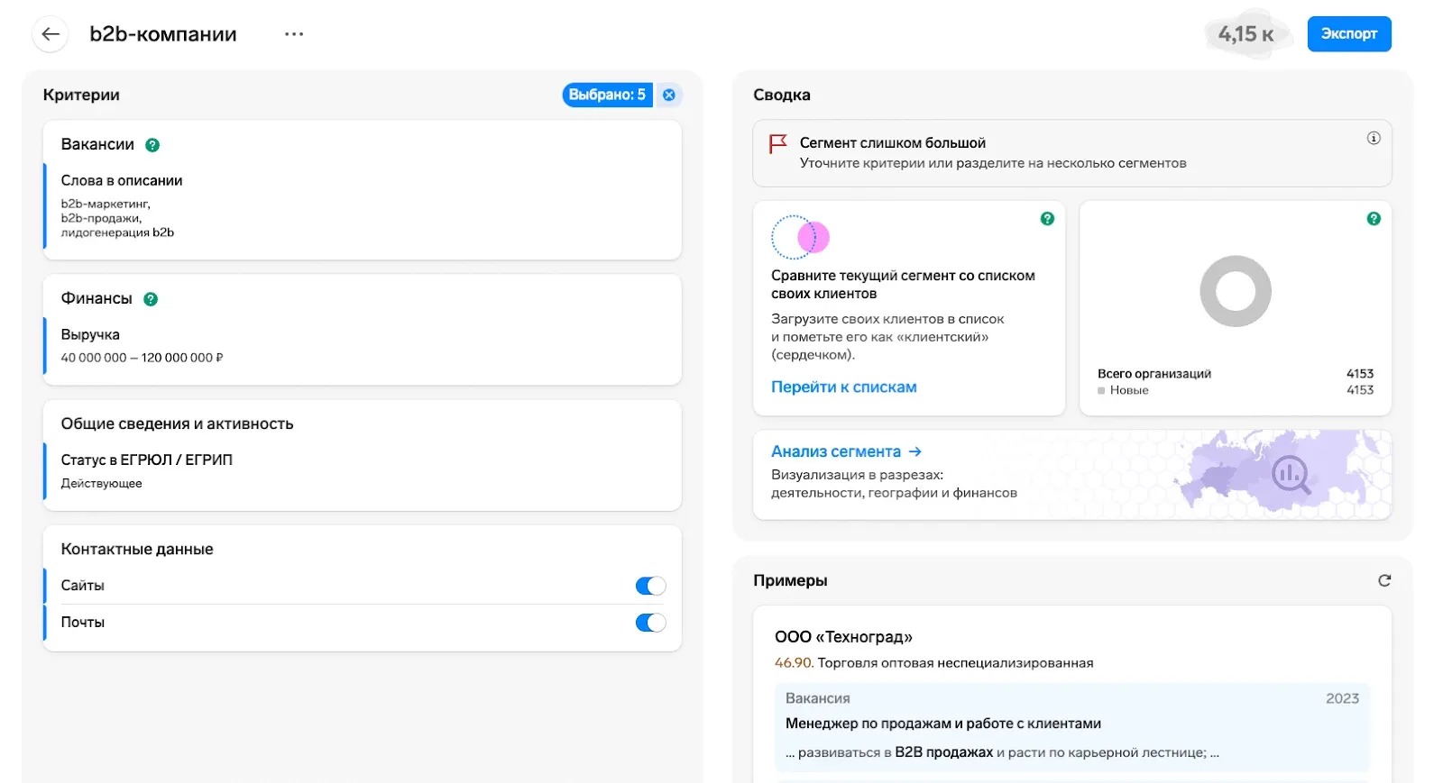Open the three-dots menu next to b2b-компании

coord(294,34)
